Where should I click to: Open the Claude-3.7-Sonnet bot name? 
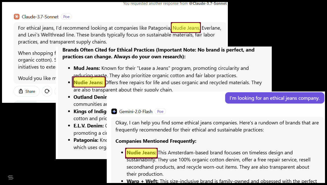pos(40,17)
